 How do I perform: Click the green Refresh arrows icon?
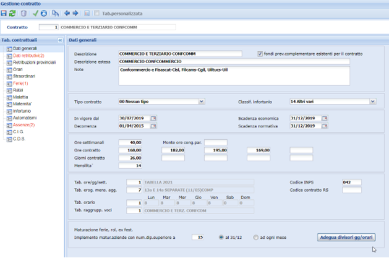point(12,14)
